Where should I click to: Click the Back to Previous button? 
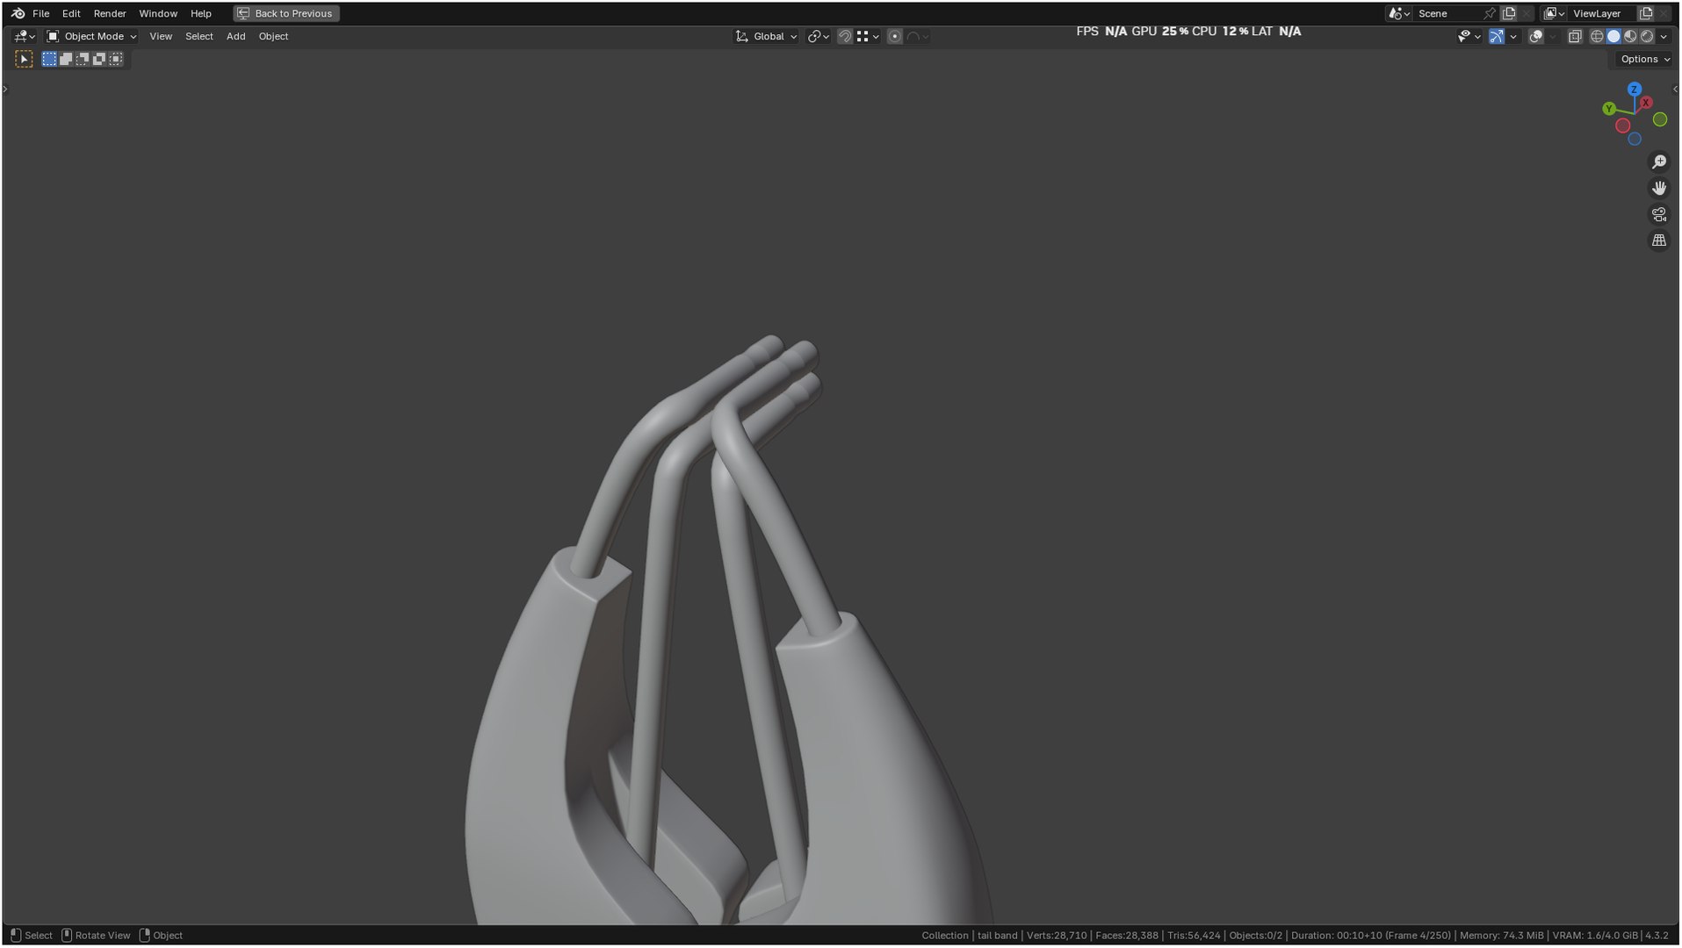point(286,13)
